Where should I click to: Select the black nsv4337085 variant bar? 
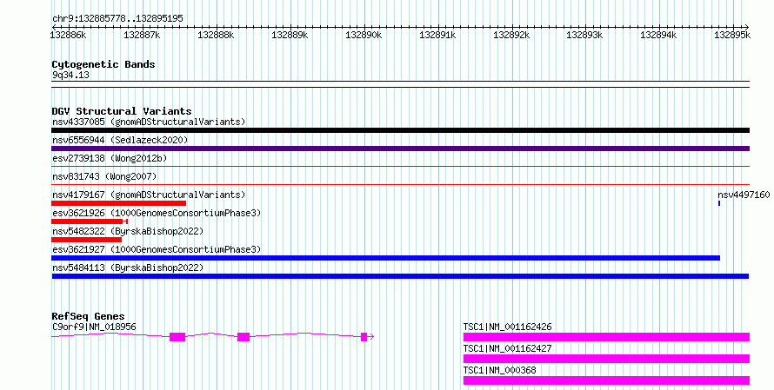(x=400, y=130)
